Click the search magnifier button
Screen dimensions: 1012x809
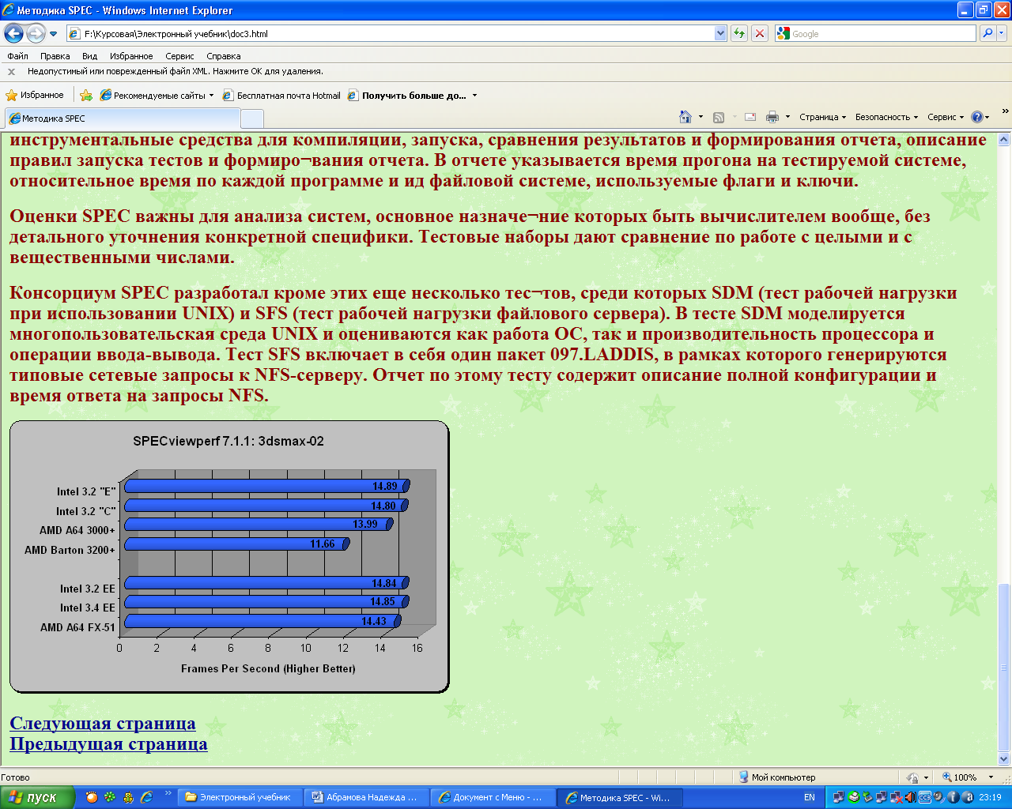tap(987, 34)
